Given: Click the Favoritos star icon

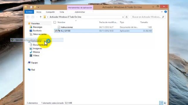Looking at the screenshot, I should (x=29, y=23).
